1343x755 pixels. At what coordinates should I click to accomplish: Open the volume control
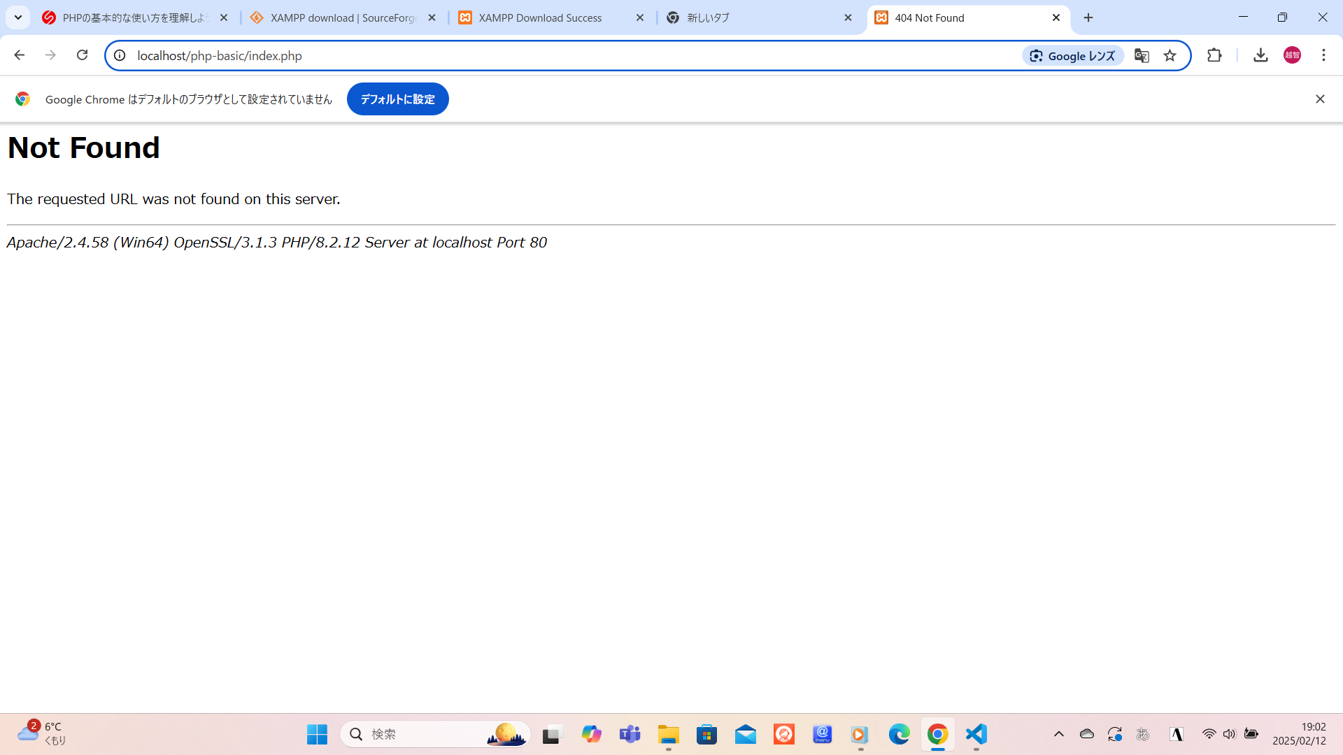[1229, 734]
